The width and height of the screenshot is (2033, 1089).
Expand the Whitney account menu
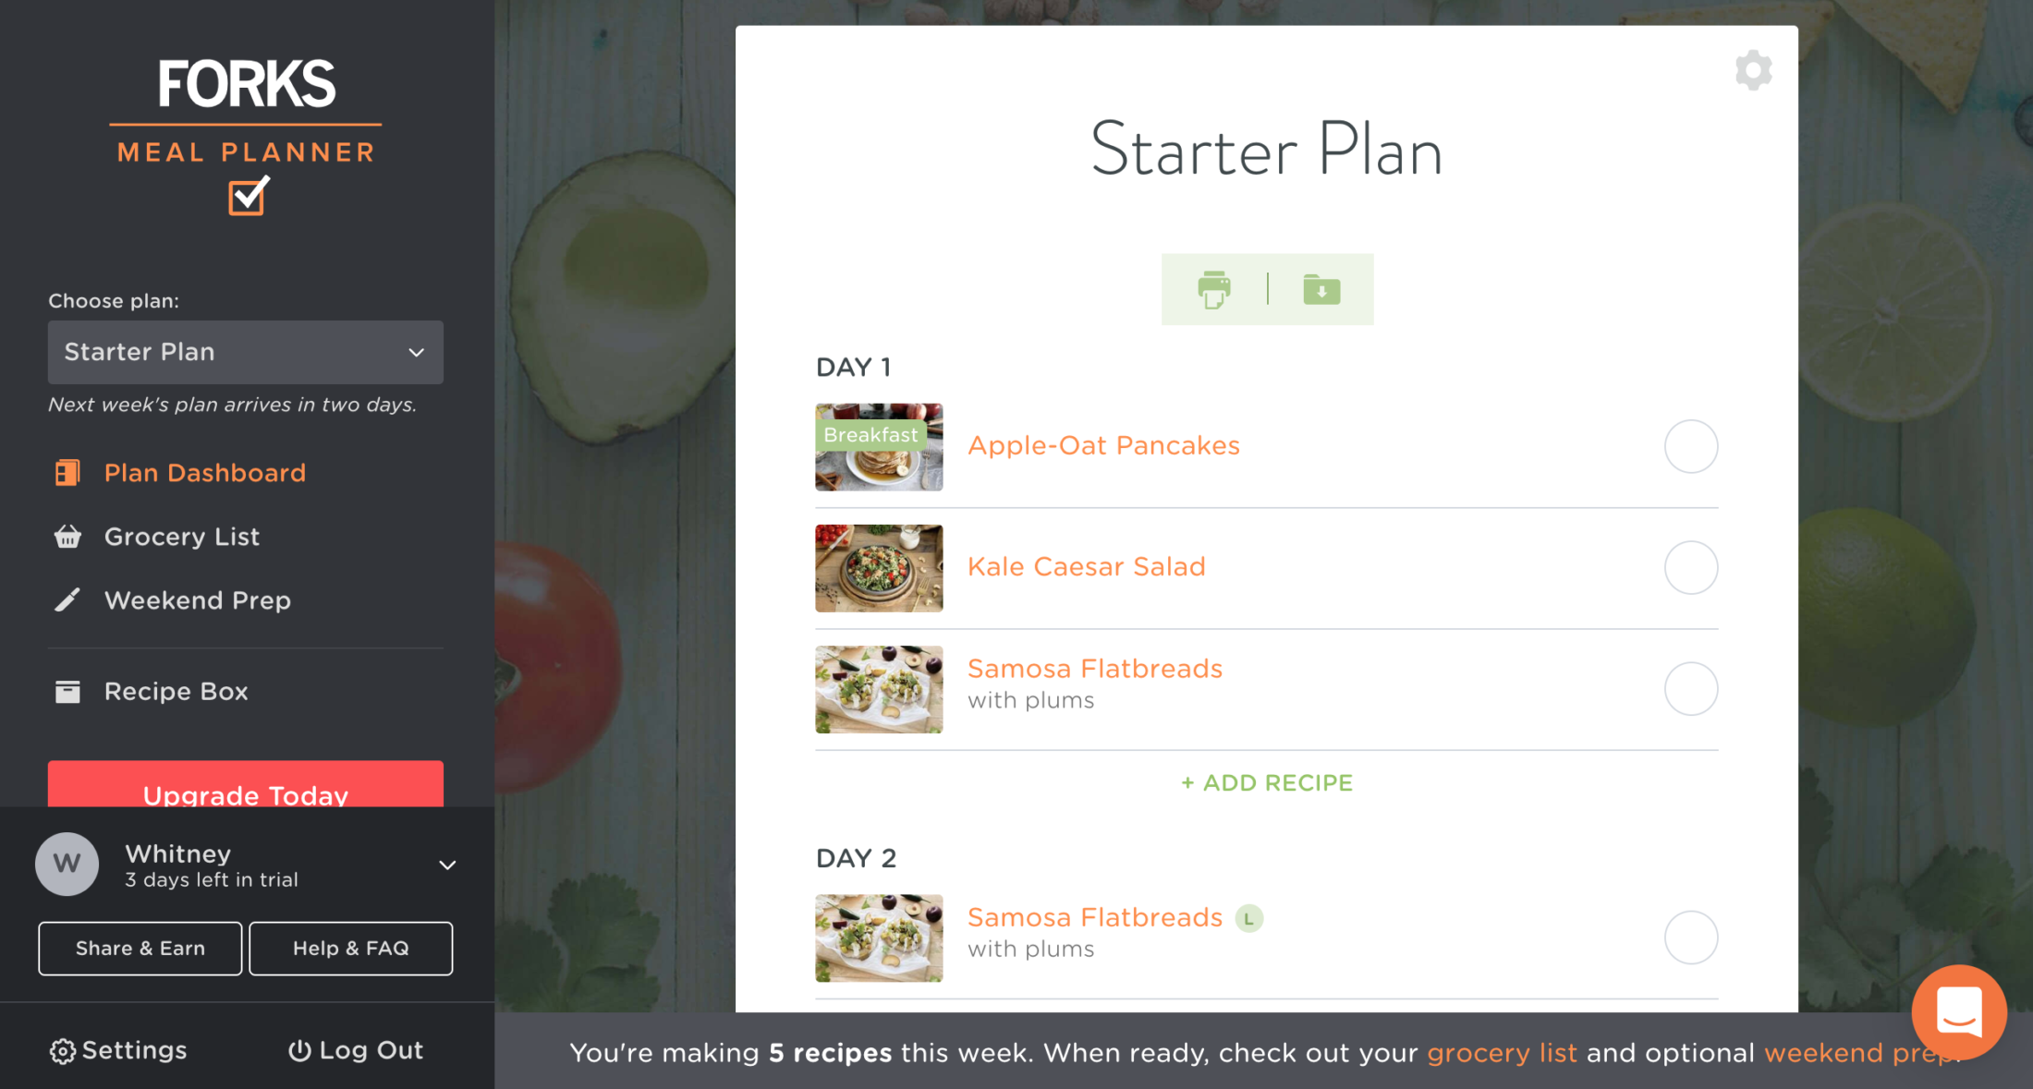(447, 865)
